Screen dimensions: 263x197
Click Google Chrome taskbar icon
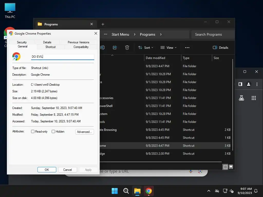(149, 191)
